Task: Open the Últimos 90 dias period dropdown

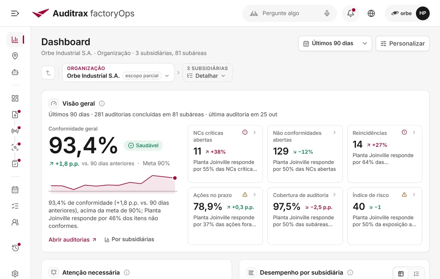Action: (x=335, y=44)
